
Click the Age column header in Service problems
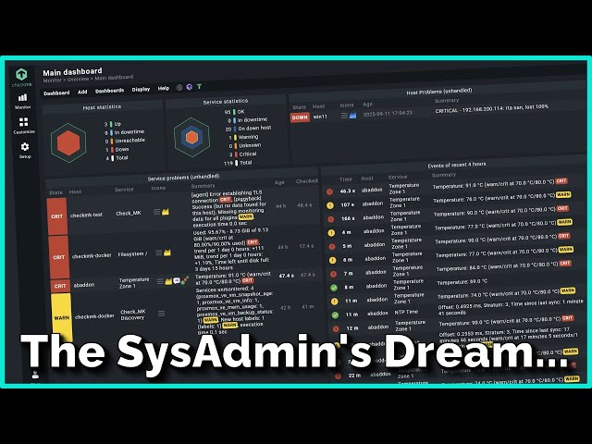pos(279,182)
